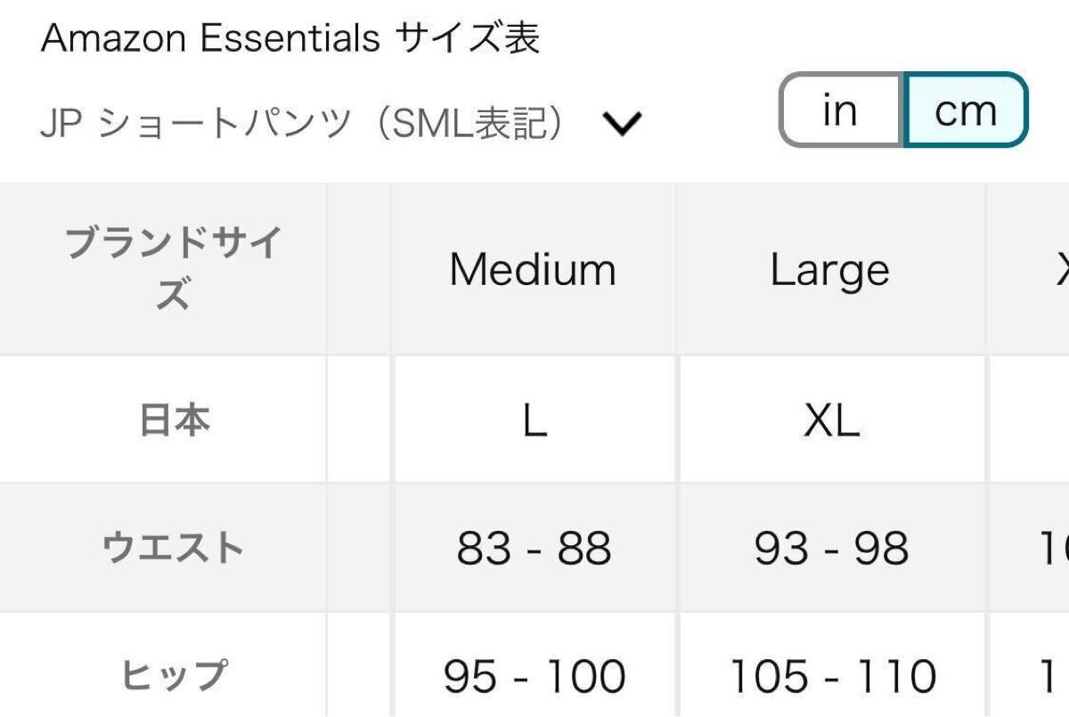Image resolution: width=1069 pixels, height=717 pixels.
Task: Click the Large column header
Action: (x=830, y=269)
